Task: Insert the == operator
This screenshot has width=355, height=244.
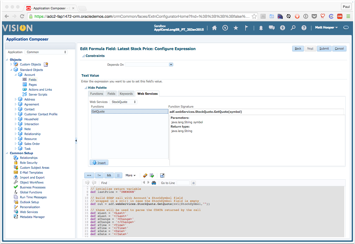Action: click(89, 175)
